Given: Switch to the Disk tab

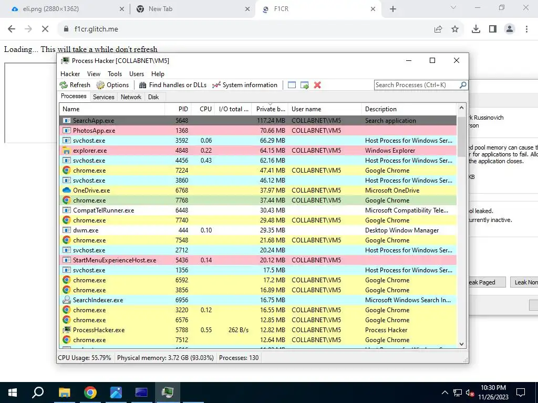Looking at the screenshot, I should tap(153, 97).
